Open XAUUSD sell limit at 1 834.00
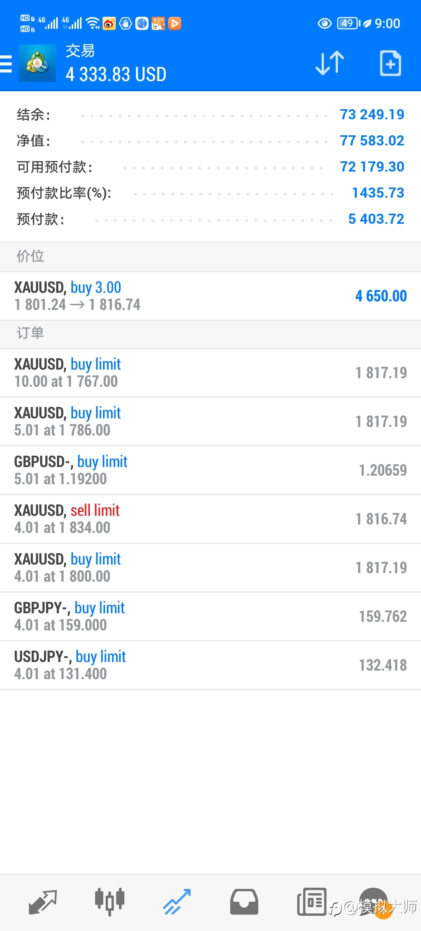This screenshot has height=931, width=421. click(x=210, y=519)
